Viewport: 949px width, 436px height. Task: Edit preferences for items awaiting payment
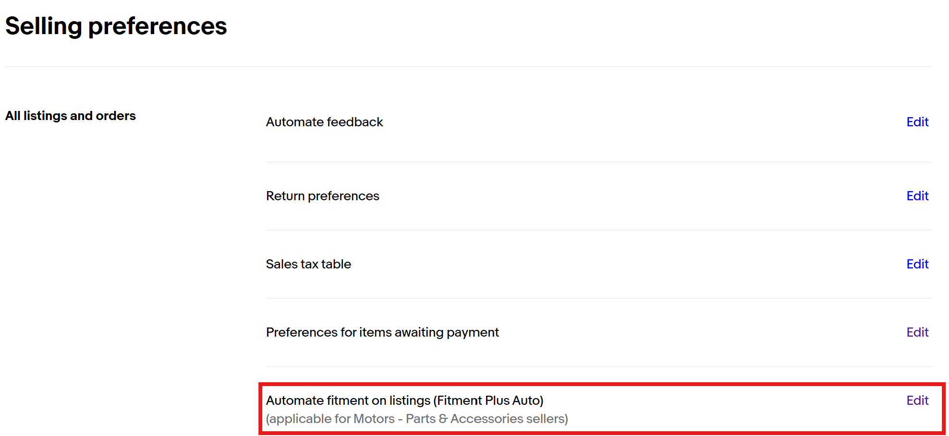[x=917, y=332]
